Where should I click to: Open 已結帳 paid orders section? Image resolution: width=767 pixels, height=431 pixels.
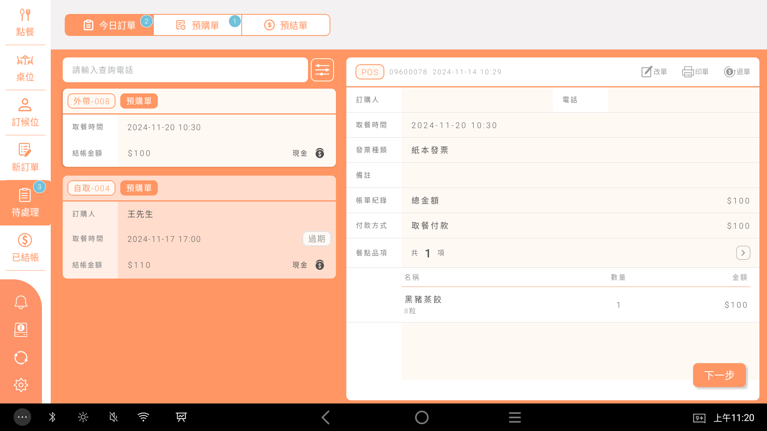[x=25, y=248]
